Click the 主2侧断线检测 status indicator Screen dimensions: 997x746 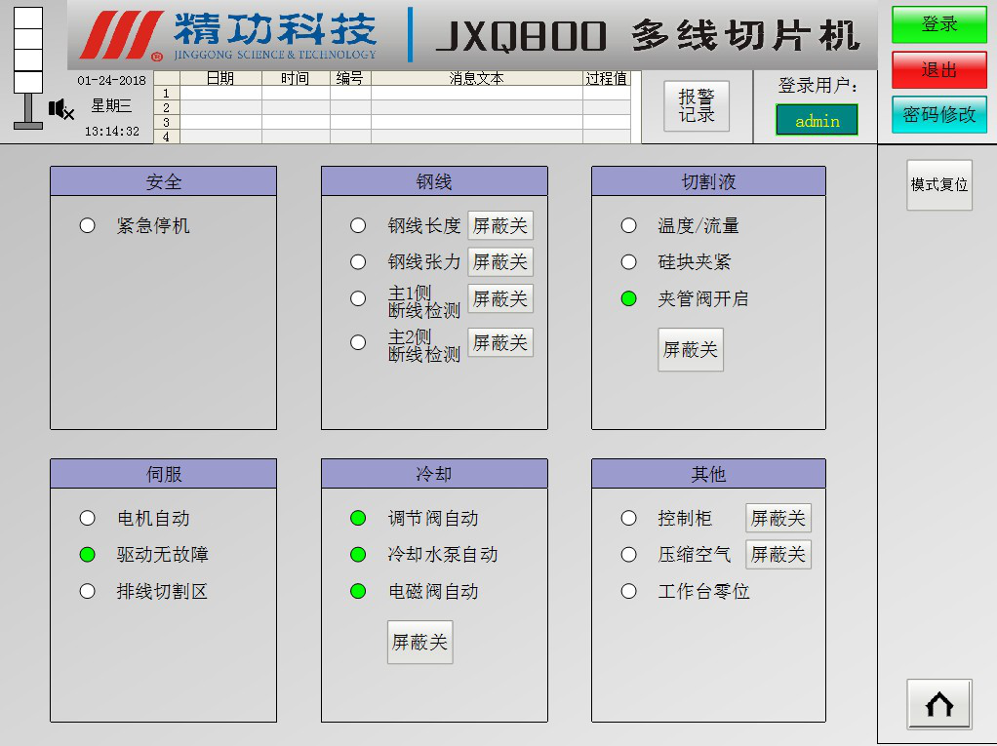(x=358, y=342)
